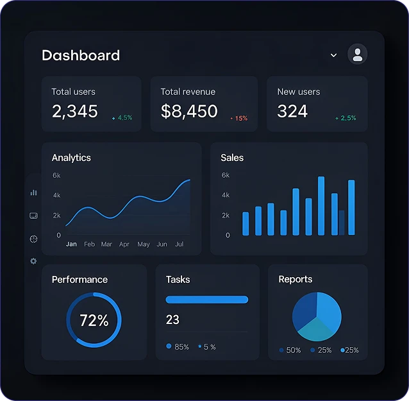The image size is (409, 401).
Task: Open the pie chart sidebar icon
Action: tap(33, 239)
